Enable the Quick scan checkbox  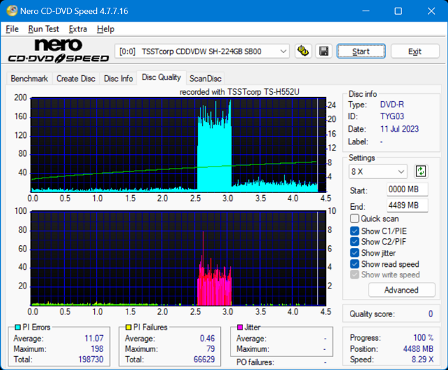(x=354, y=219)
